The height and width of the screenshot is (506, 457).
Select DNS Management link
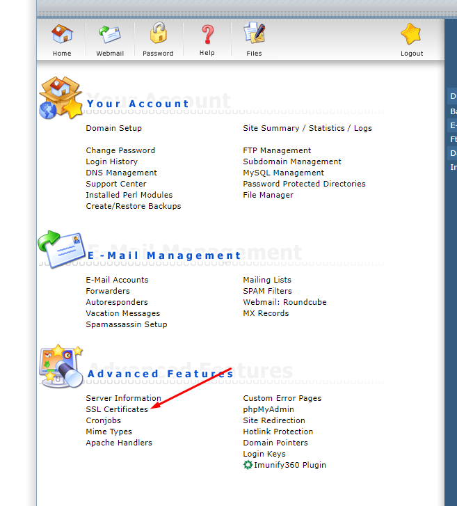point(121,173)
